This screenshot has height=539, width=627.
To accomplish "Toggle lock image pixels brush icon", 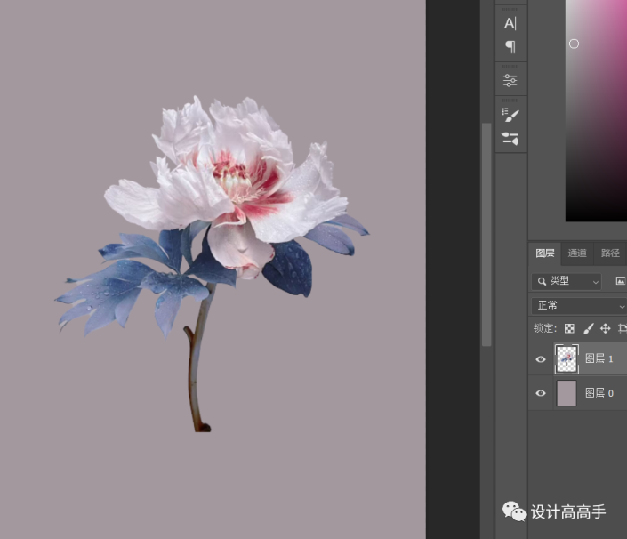I will [x=588, y=329].
